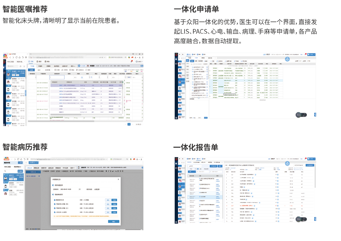Viewport: 341px width, 241px height.
Task: Select the 临时 order type toggle
Action: (39, 70)
